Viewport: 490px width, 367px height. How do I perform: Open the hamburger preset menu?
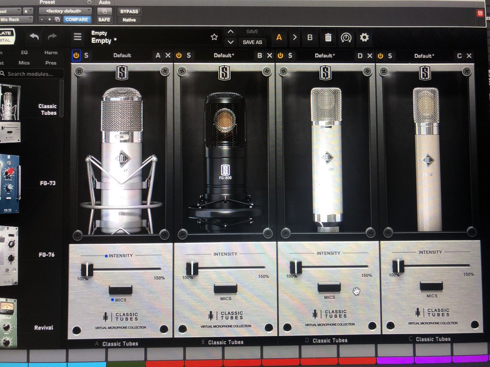pyautogui.click(x=78, y=37)
